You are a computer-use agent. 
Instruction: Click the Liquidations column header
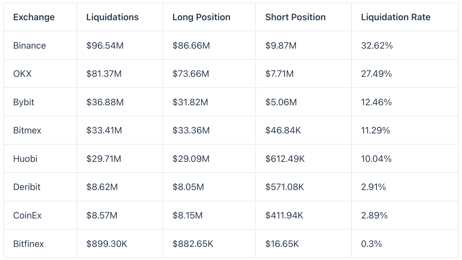click(x=112, y=17)
